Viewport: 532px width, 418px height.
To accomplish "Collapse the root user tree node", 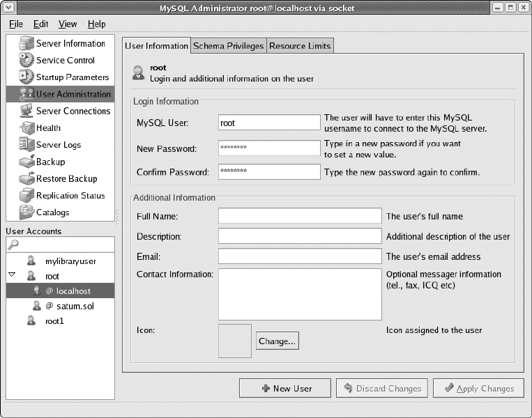I will [12, 274].
